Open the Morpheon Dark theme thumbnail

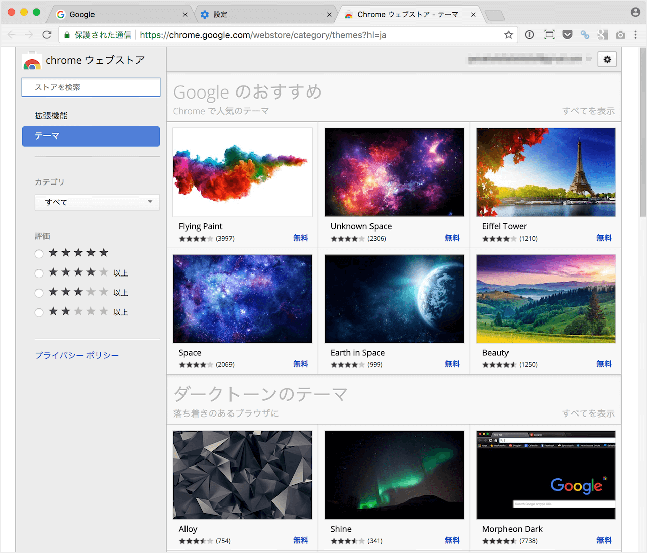click(x=546, y=475)
